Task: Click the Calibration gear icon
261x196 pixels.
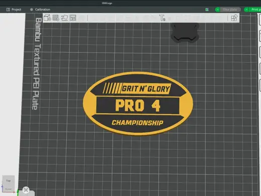Action: coord(32,10)
